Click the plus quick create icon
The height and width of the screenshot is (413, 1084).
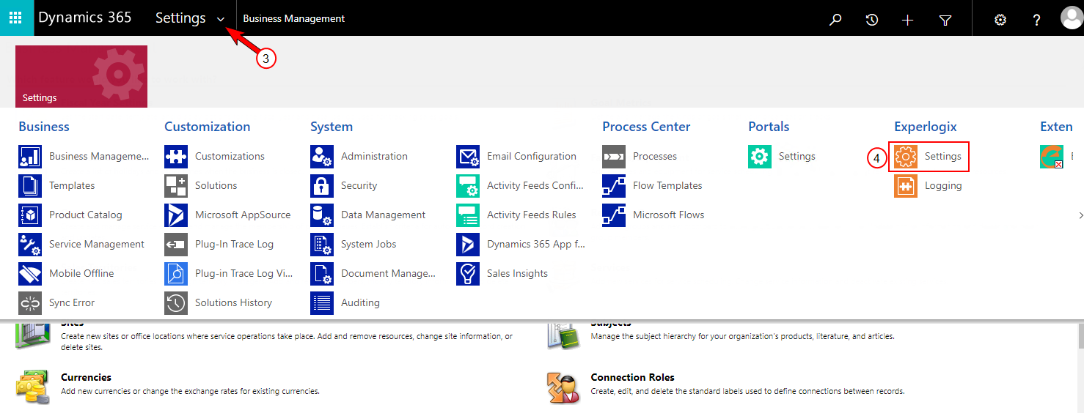tap(908, 20)
